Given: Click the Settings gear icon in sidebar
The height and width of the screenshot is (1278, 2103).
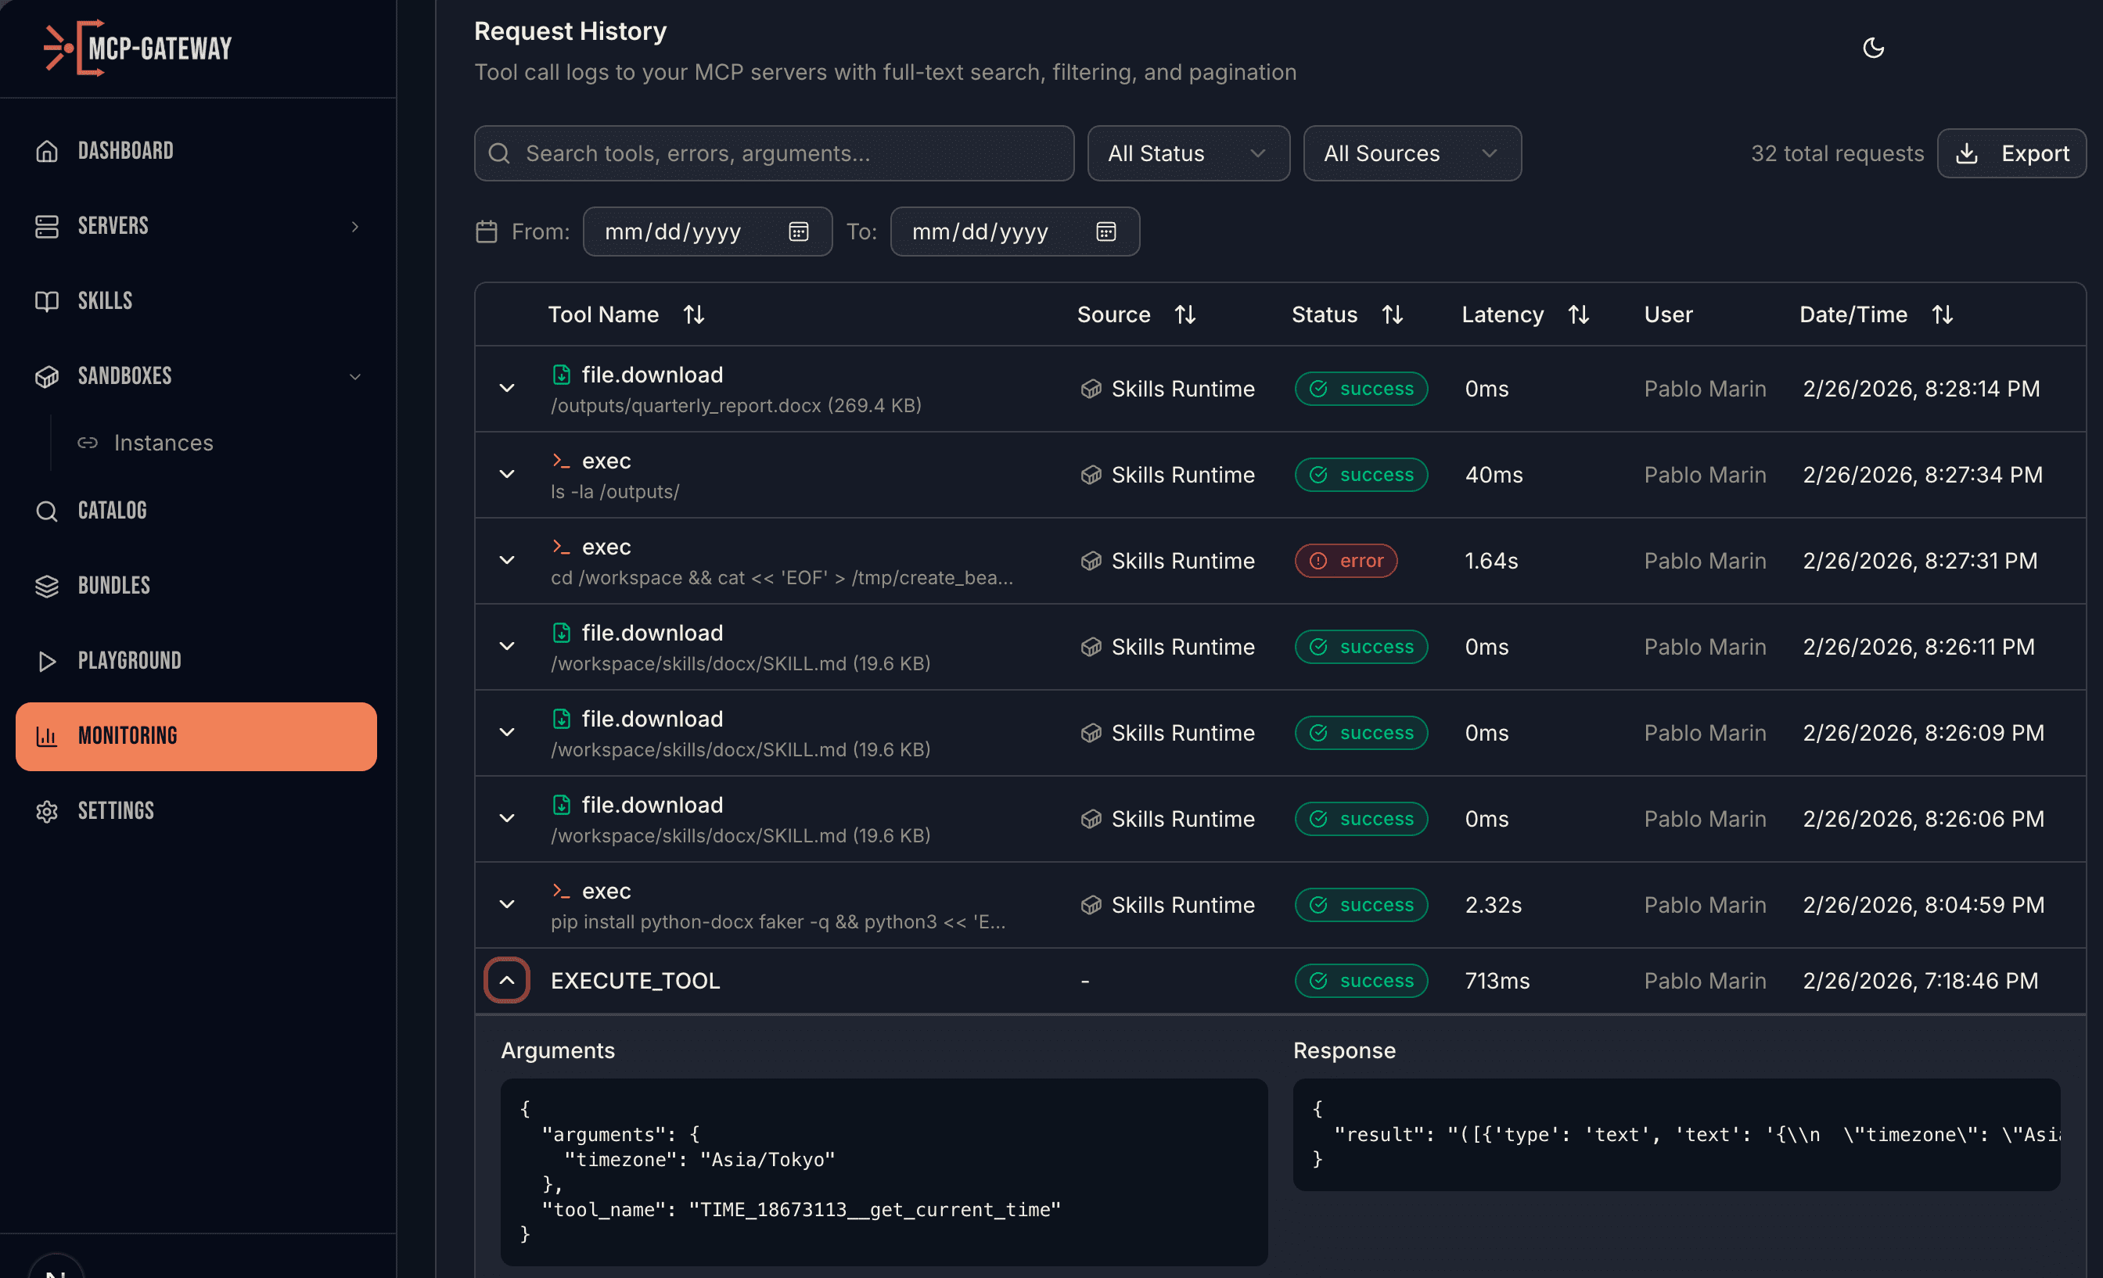Looking at the screenshot, I should [x=47, y=810].
